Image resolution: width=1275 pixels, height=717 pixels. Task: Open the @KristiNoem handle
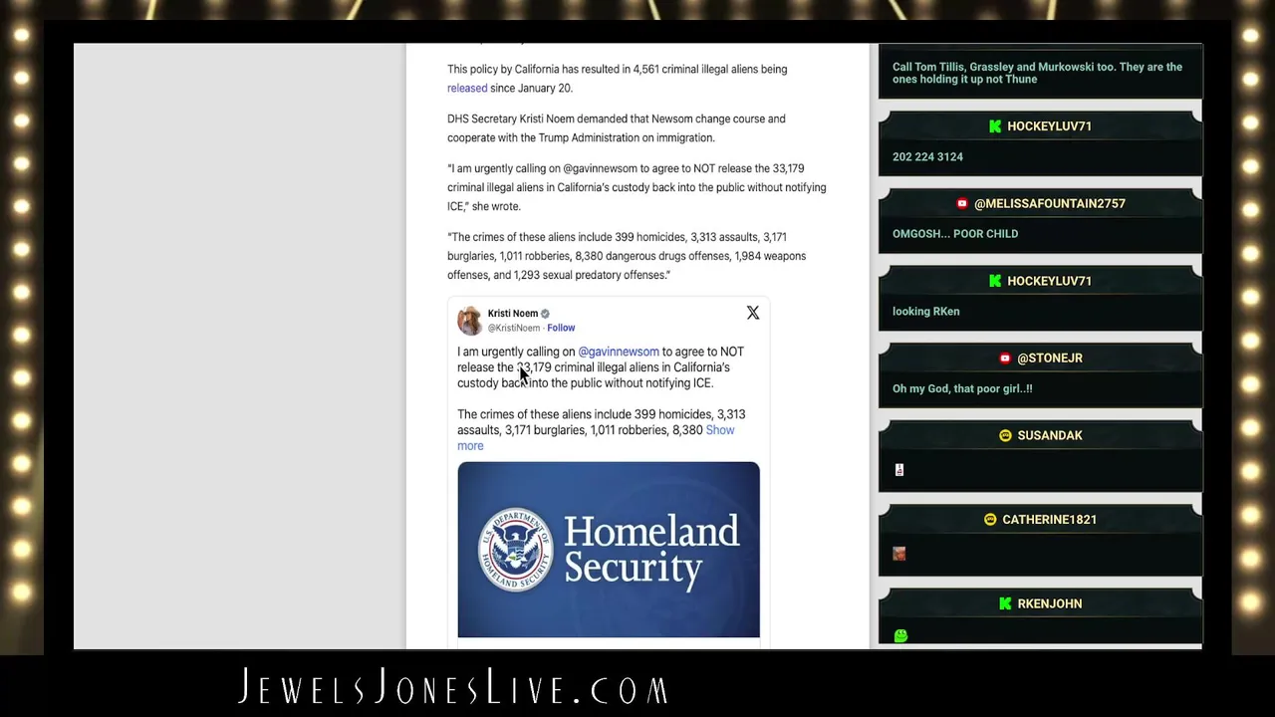(514, 328)
